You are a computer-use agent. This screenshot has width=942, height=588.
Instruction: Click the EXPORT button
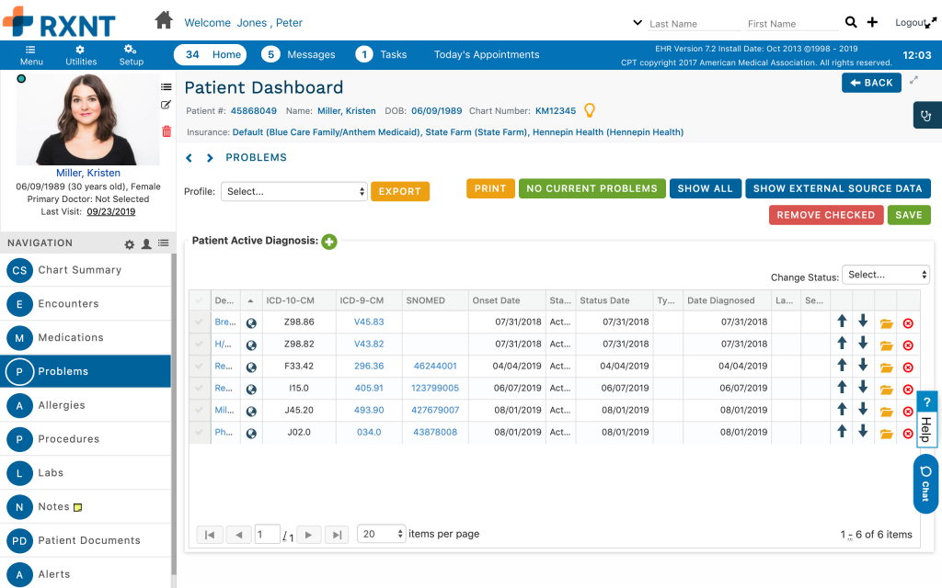(402, 191)
